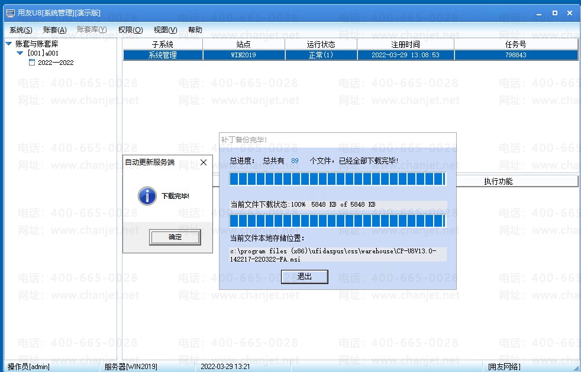Close the 用友U8 main window
581x372 pixels.
point(570,13)
